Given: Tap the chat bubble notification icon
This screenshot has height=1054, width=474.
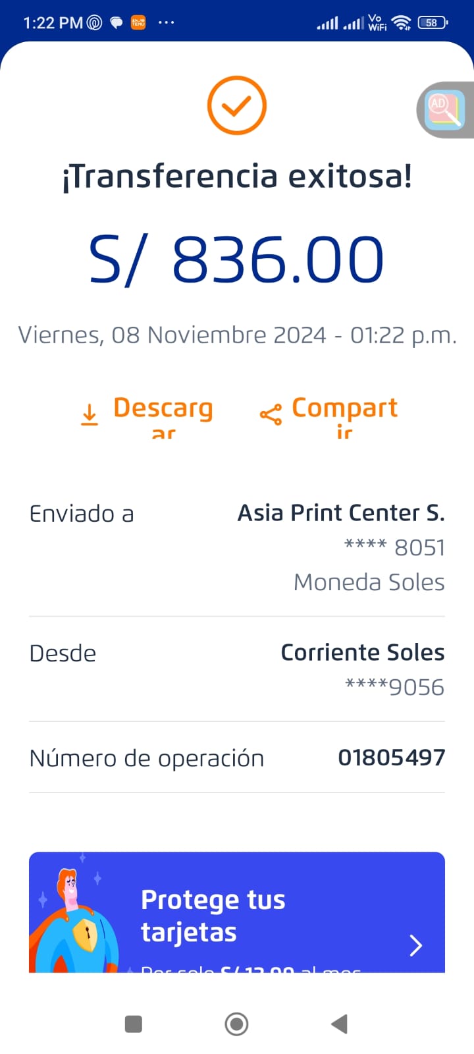Looking at the screenshot, I should click(x=117, y=23).
